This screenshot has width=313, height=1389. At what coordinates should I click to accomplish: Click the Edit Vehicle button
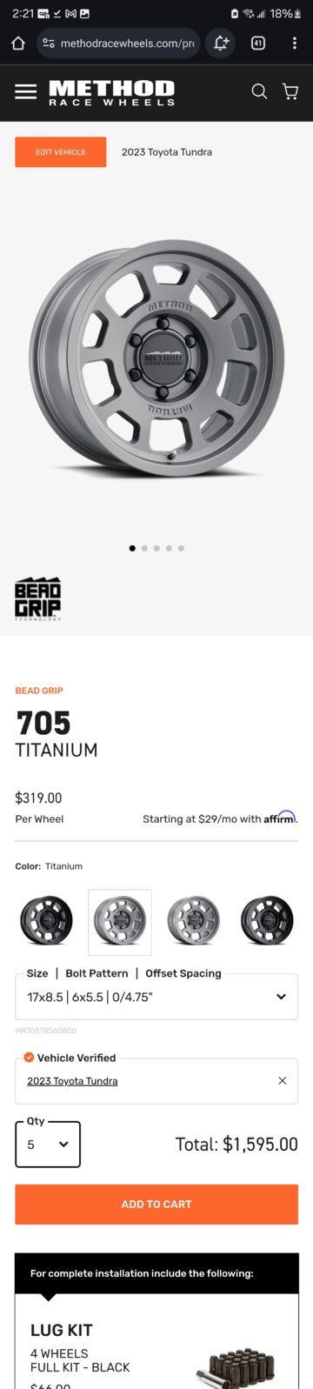[61, 152]
